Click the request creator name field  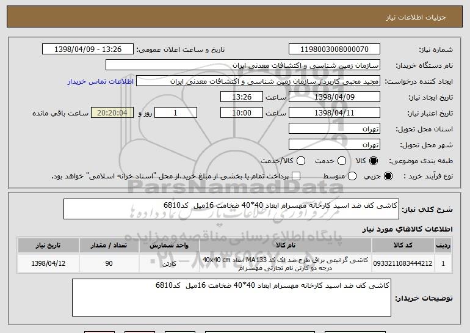coord(258,81)
